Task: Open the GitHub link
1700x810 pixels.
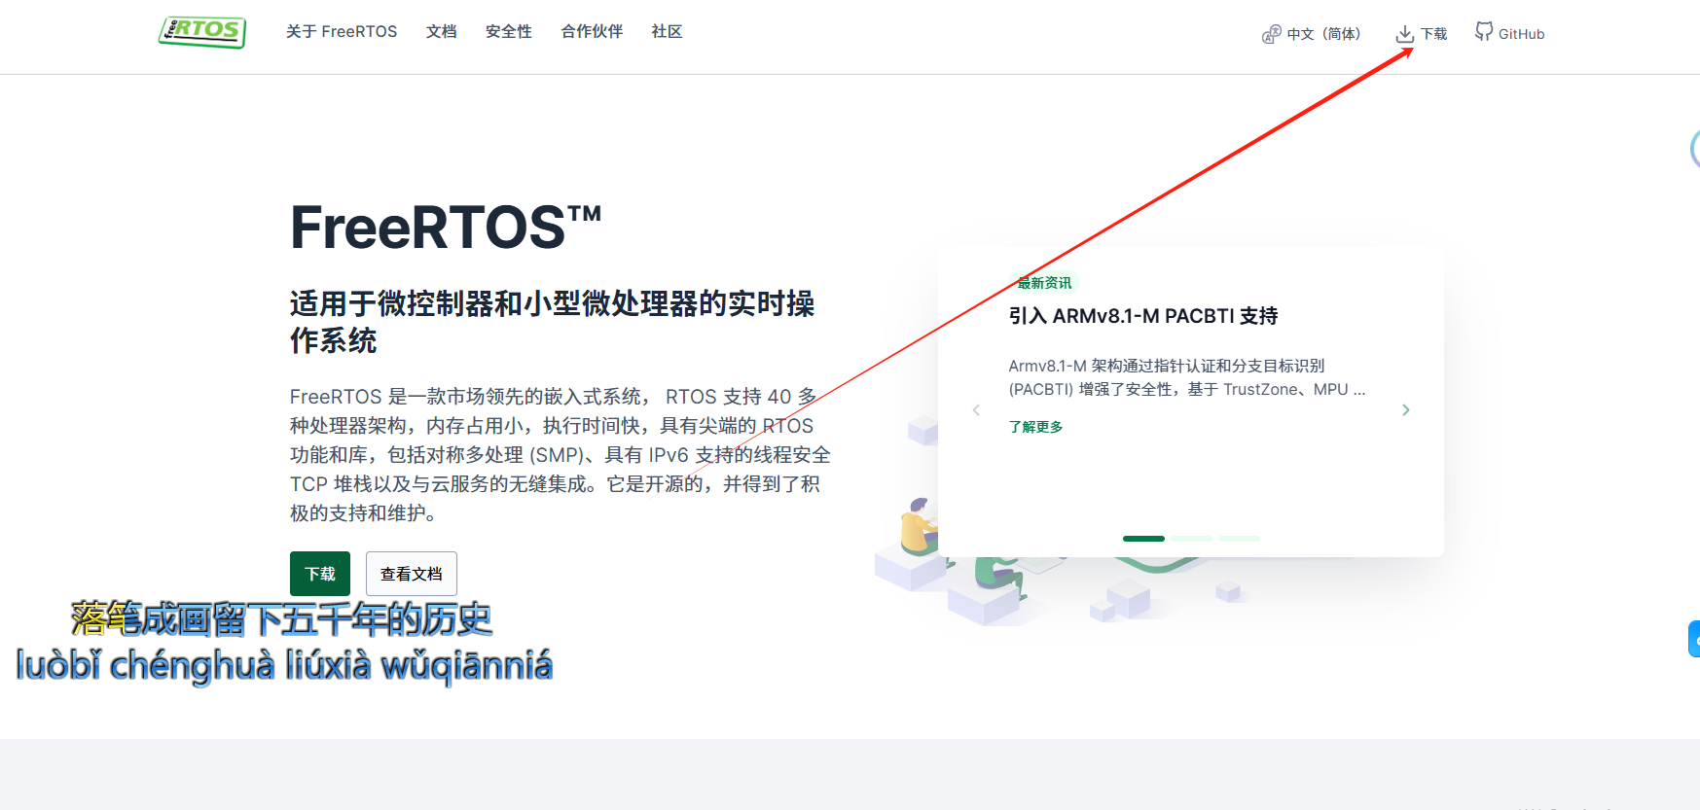Action: [x=1521, y=34]
